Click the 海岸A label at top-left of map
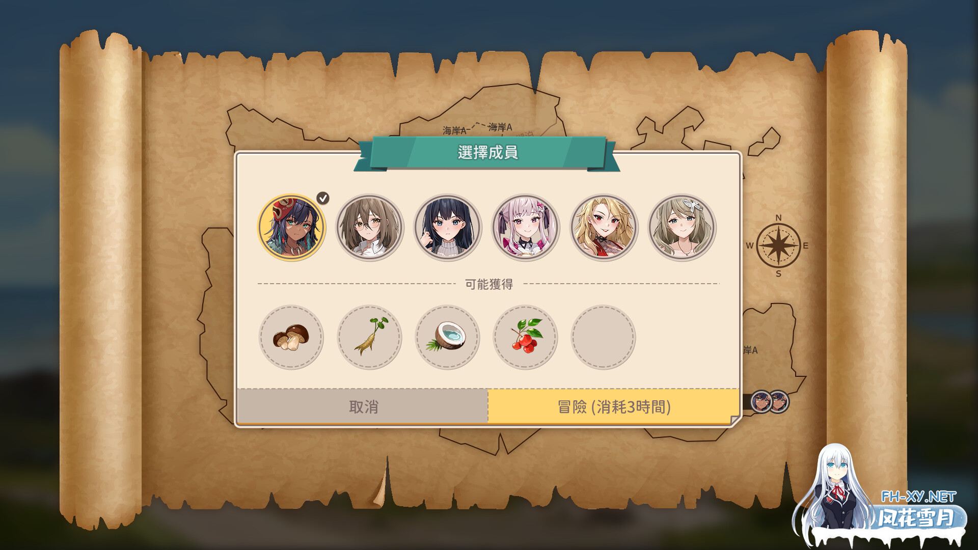Screen dimensions: 978x550 pyautogui.click(x=455, y=130)
